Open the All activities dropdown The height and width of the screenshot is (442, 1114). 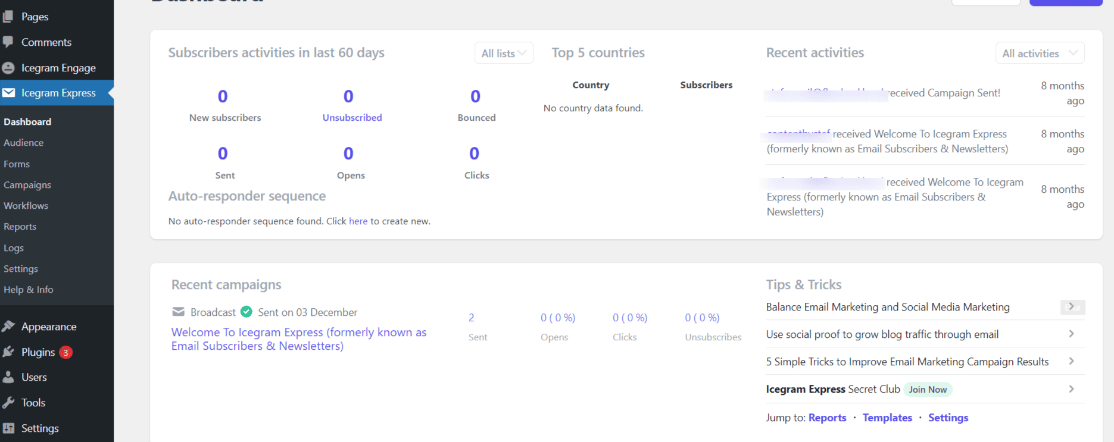click(x=1040, y=53)
